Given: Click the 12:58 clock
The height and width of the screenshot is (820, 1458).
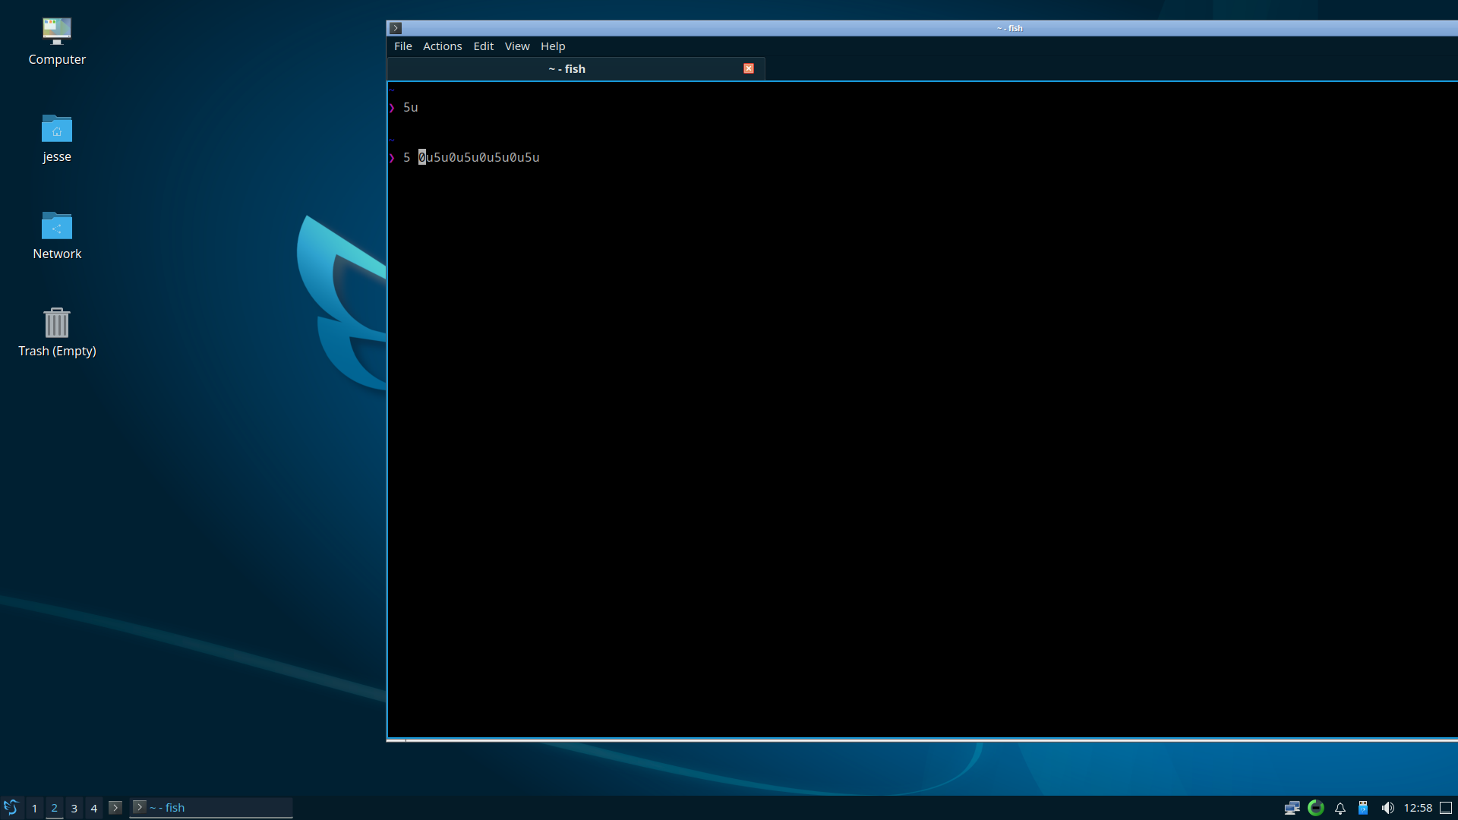Looking at the screenshot, I should 1418,808.
